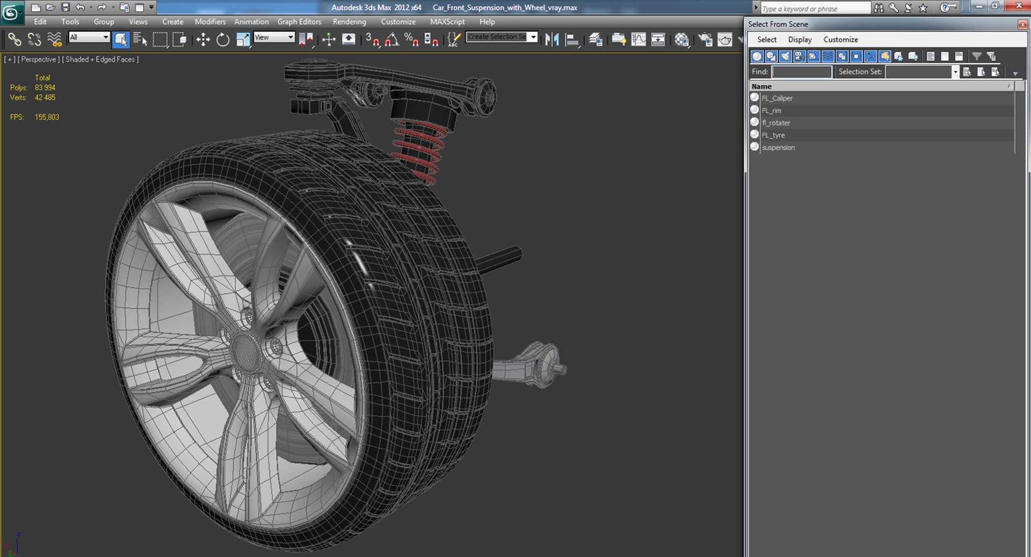The image size is (1031, 557).
Task: Open Select by Name tool
Action: click(140, 39)
